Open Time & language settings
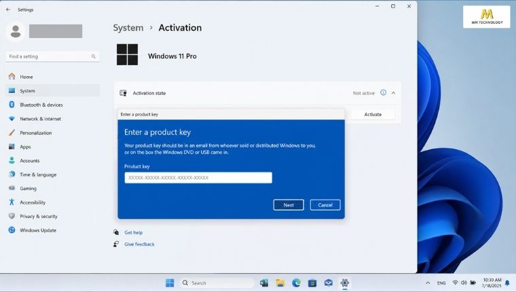Screen dimensions: 516x292 (53, 175)
